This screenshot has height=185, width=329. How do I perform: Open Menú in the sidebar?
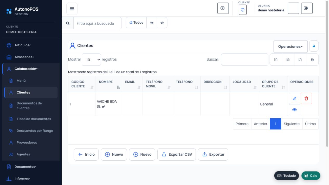click(31, 81)
